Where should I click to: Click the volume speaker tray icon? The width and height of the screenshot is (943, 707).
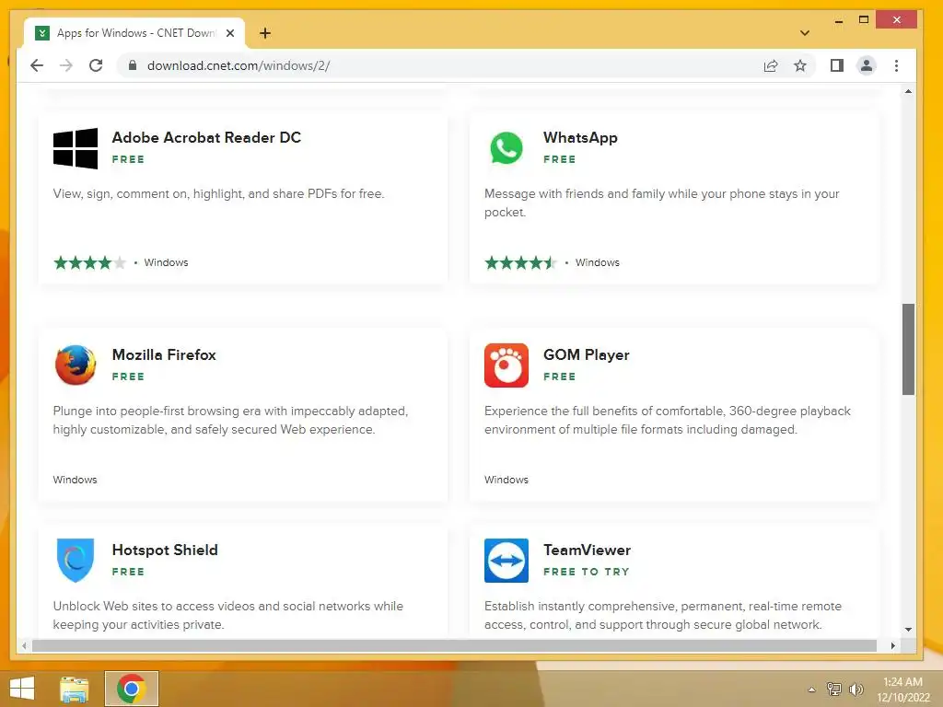click(856, 689)
